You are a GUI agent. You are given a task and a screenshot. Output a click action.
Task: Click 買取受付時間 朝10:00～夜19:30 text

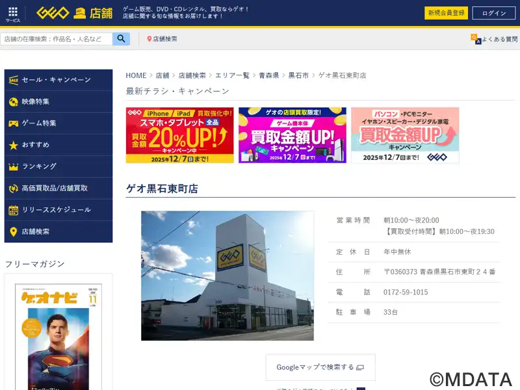tap(439, 231)
